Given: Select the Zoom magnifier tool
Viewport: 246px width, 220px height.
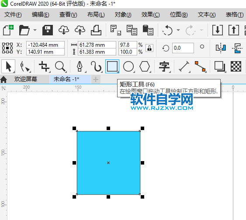Looking at the screenshot, I should pyautogui.click(x=61, y=67).
